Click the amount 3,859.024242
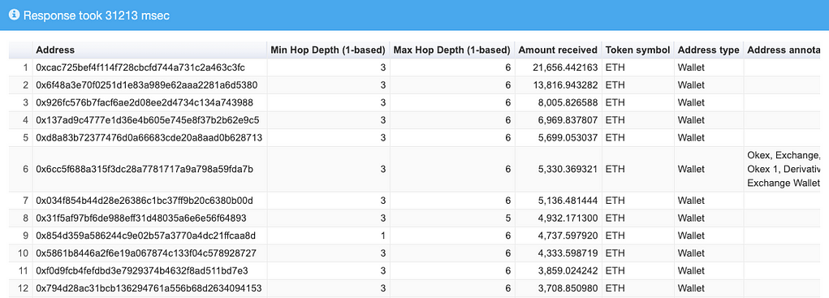 tap(568, 270)
